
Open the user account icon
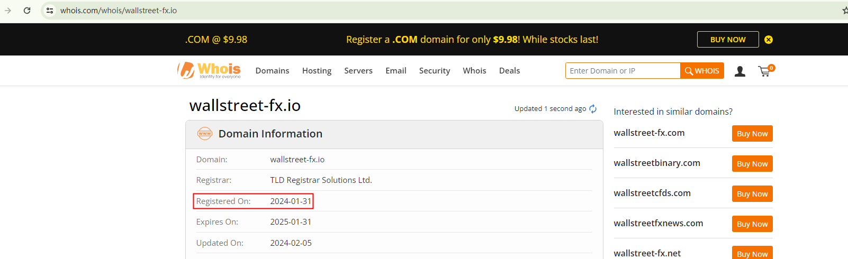(x=740, y=71)
